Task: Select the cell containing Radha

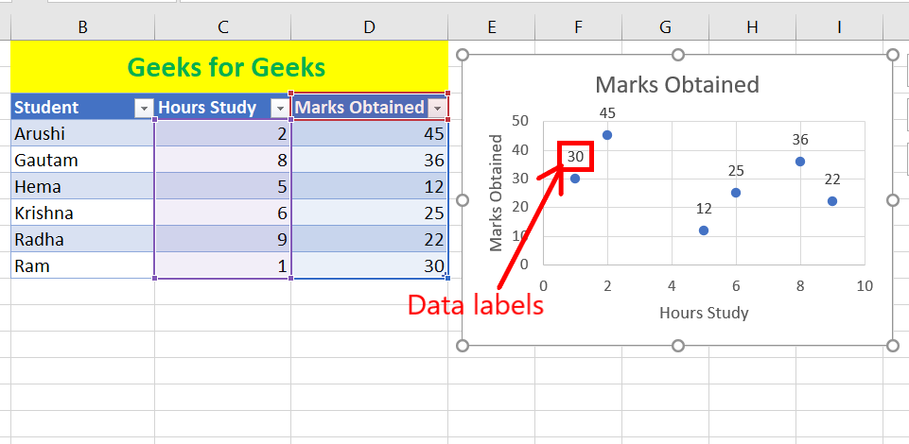Action: coord(83,239)
